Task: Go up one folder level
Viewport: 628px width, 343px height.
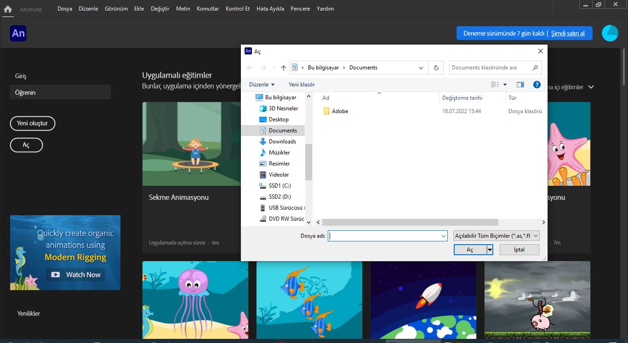Action: pyautogui.click(x=283, y=68)
